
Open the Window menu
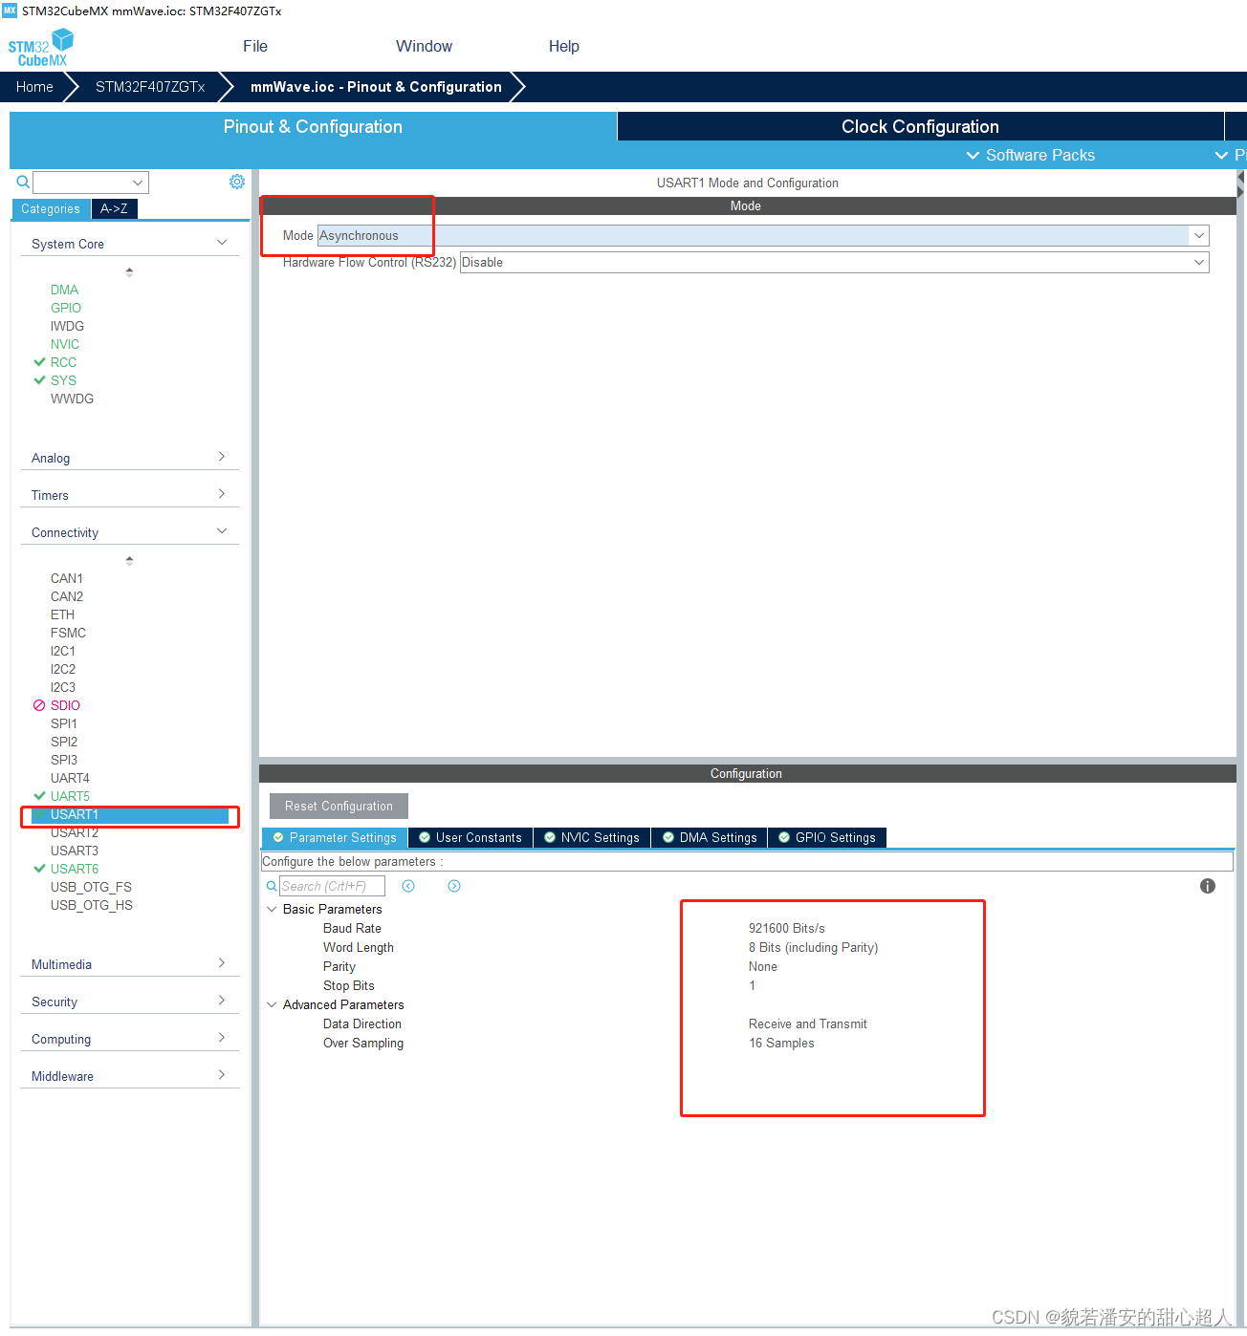point(424,46)
